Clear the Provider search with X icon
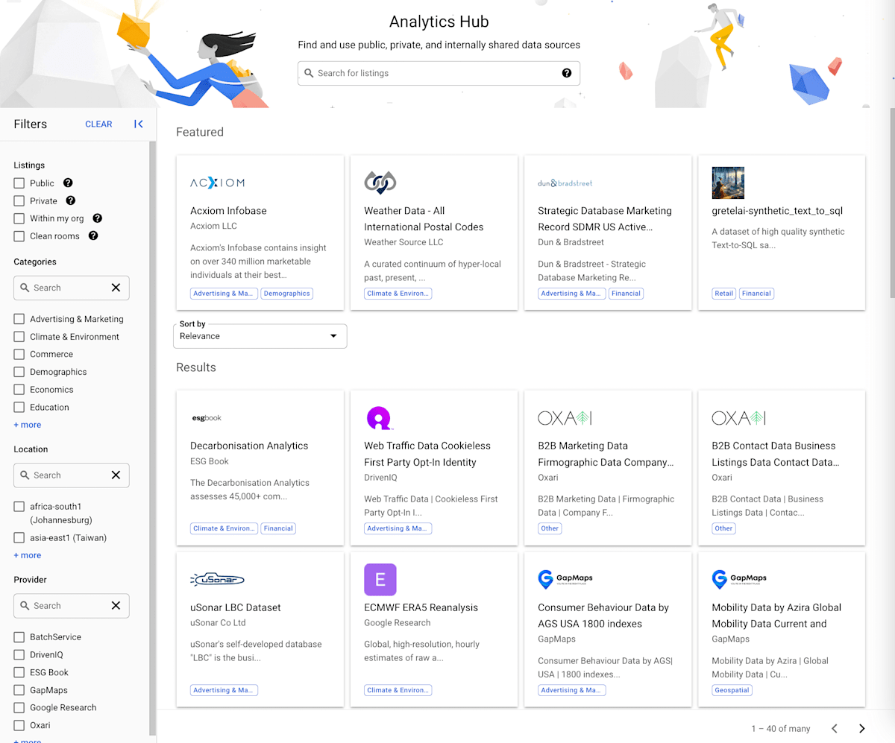The width and height of the screenshot is (895, 743). [116, 605]
